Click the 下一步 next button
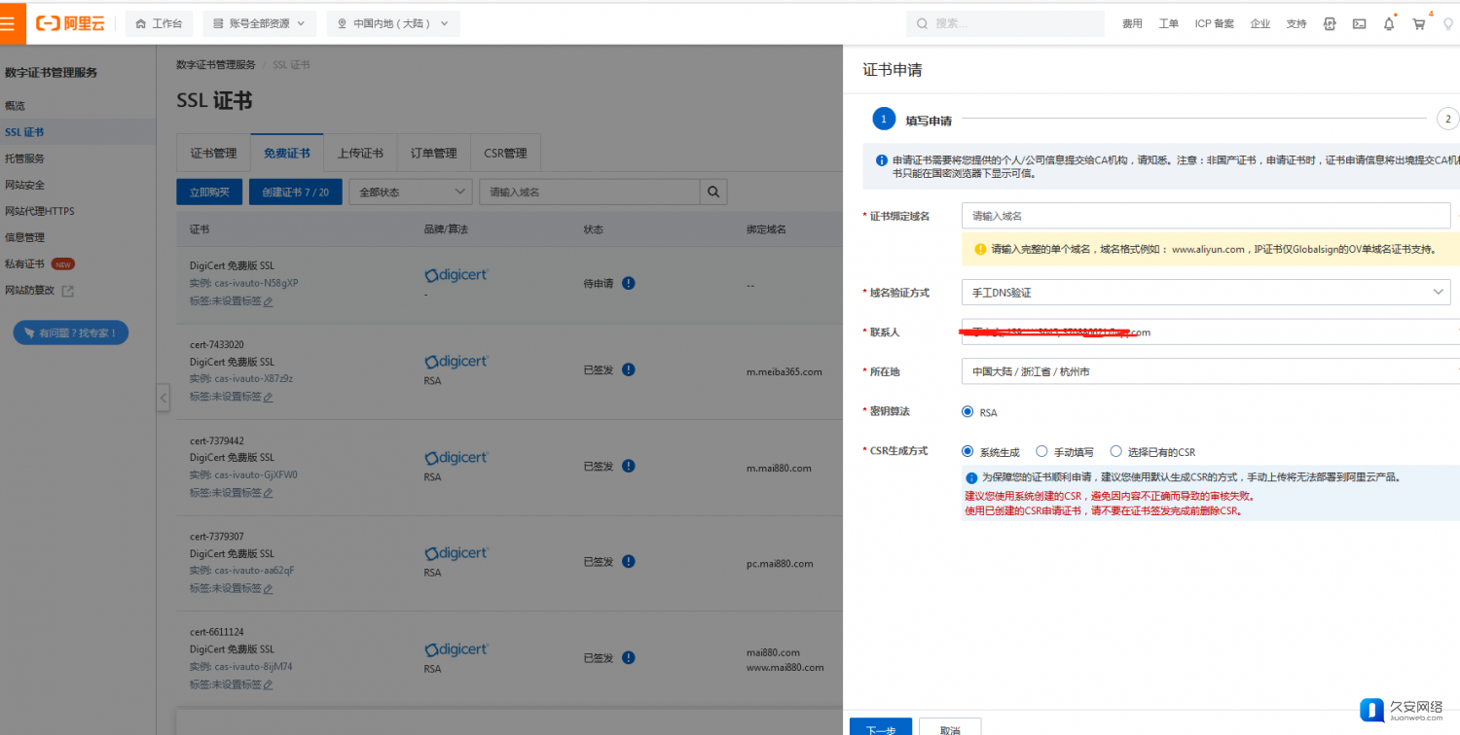 click(880, 728)
